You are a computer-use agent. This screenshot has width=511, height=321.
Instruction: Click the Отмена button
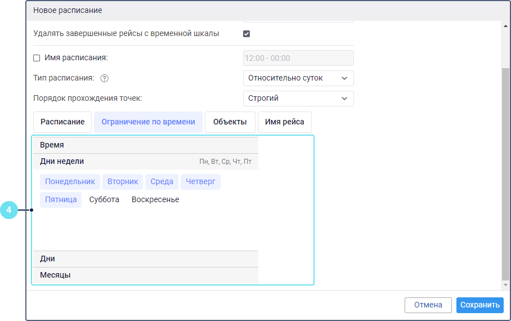428,305
